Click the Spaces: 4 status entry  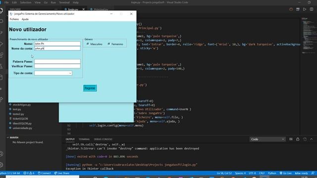[x=240, y=173]
